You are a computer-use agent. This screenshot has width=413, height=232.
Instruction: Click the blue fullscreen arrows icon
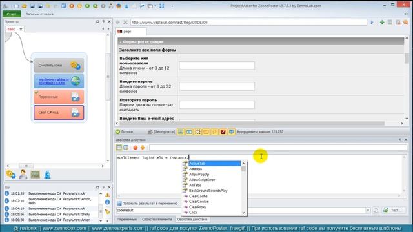pos(161,6)
